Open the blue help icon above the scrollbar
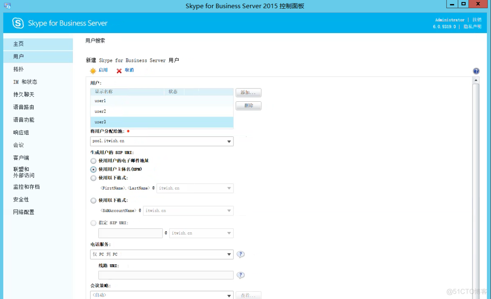 476,71
